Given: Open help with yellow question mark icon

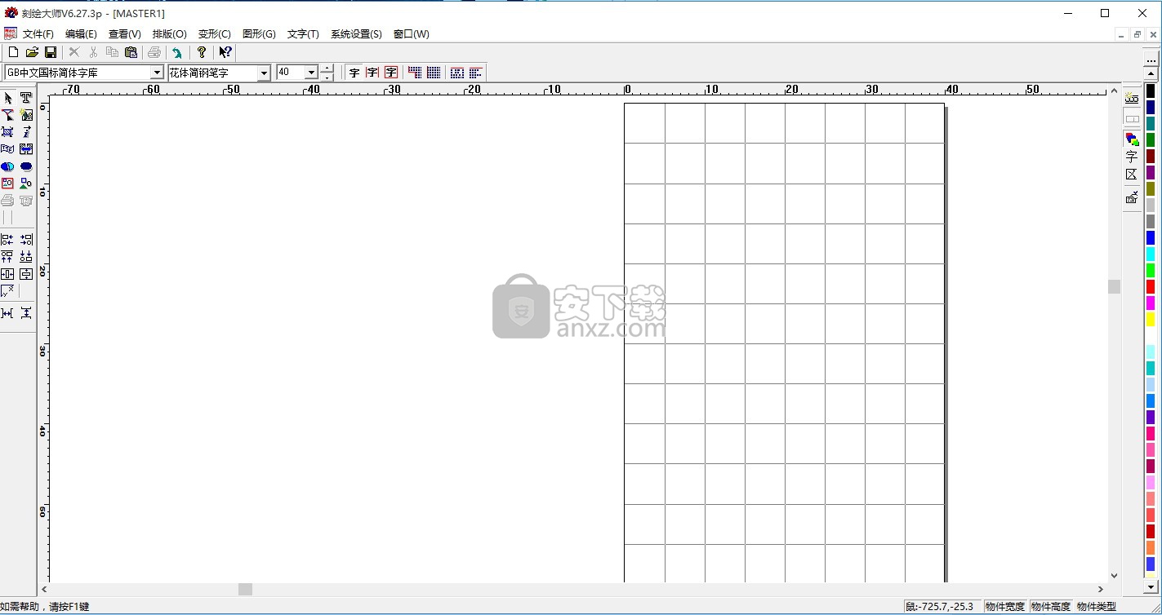Looking at the screenshot, I should pyautogui.click(x=202, y=52).
